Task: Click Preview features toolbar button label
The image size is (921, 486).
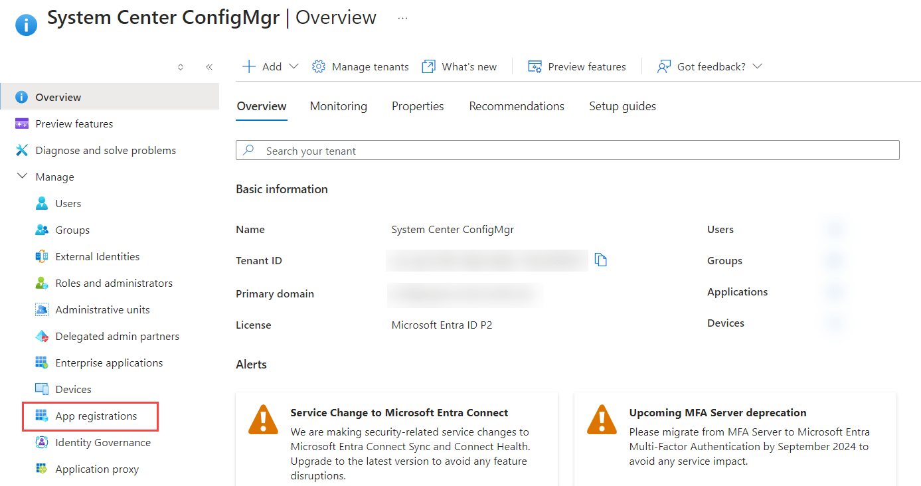Action: click(587, 66)
